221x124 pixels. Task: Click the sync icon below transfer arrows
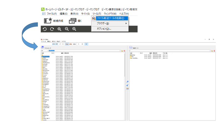127,88
